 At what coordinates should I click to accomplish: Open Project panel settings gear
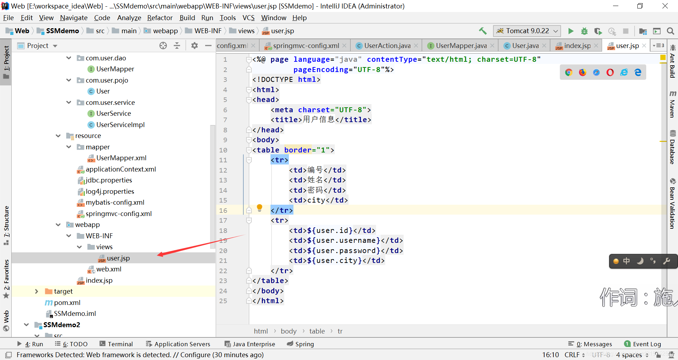click(x=195, y=46)
